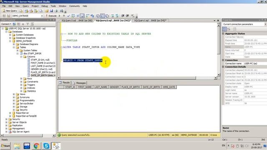The width and height of the screenshot is (267, 150).
Task: Select the GENDER column in tree
Action: (41, 69)
